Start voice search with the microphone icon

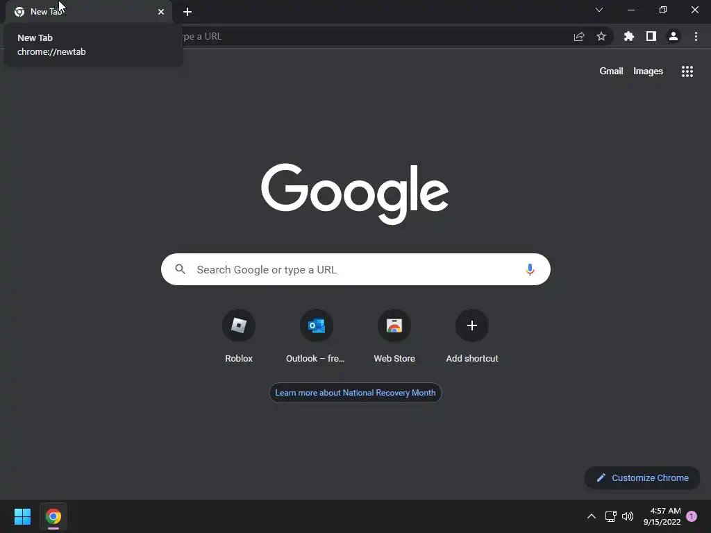click(x=530, y=269)
